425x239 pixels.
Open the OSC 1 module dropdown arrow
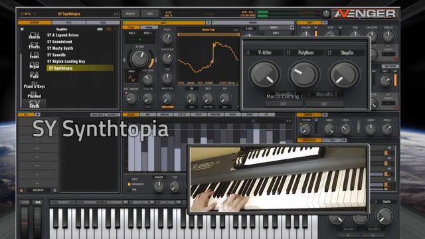tap(208, 23)
